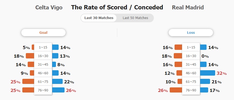Viewport: 234px width, 100px height.
Task: Click the blue 26% bar in Goal chart
Action: (x=58, y=90)
